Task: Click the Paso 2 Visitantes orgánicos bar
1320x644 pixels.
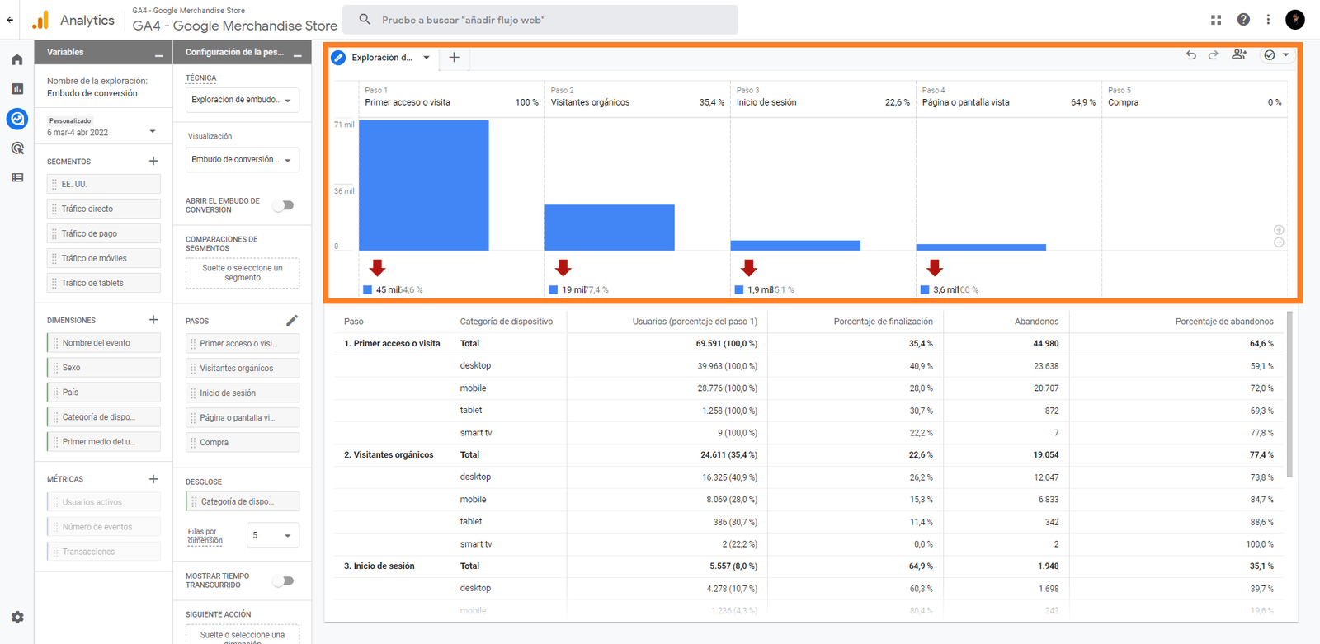Action: tap(610, 228)
